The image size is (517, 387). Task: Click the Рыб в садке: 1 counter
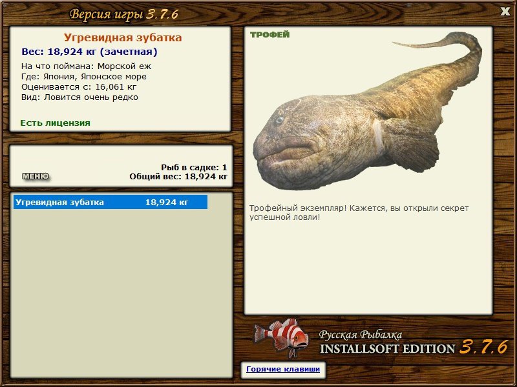click(194, 167)
